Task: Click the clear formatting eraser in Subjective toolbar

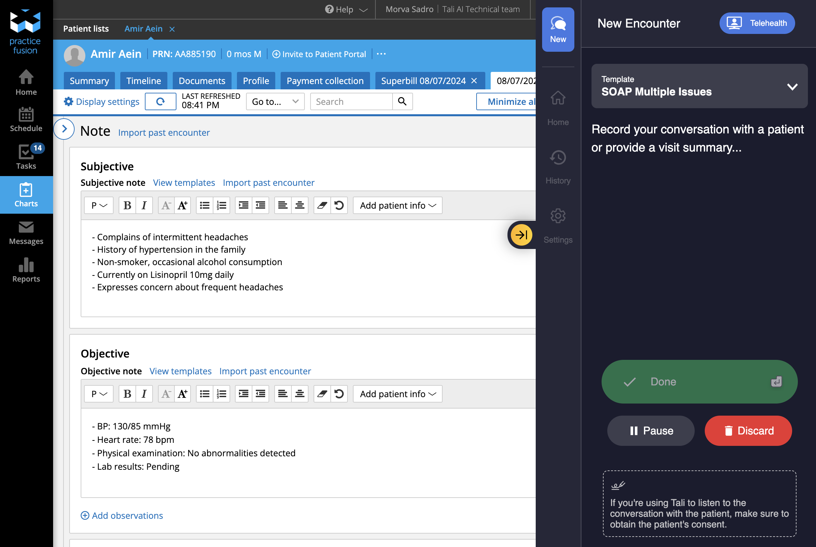Action: pyautogui.click(x=321, y=205)
